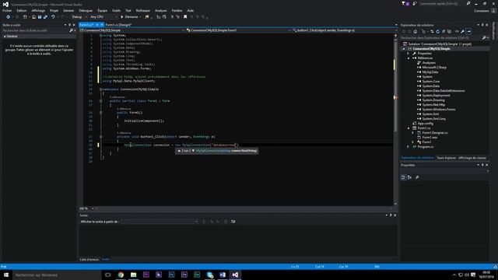This screenshot has height=280, width=498.
Task: Click the bookmark toggle toolbar icon
Action: (x=185, y=17)
